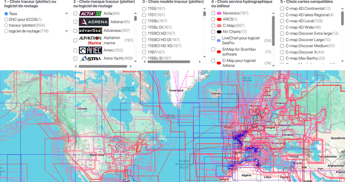The image size is (345, 182).
Task: Click Groenland on the map
Action: coord(176,91)
